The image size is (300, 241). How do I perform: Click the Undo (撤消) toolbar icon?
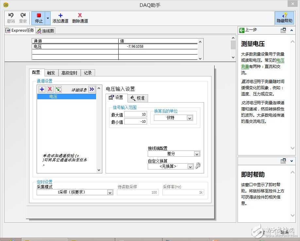11,18
